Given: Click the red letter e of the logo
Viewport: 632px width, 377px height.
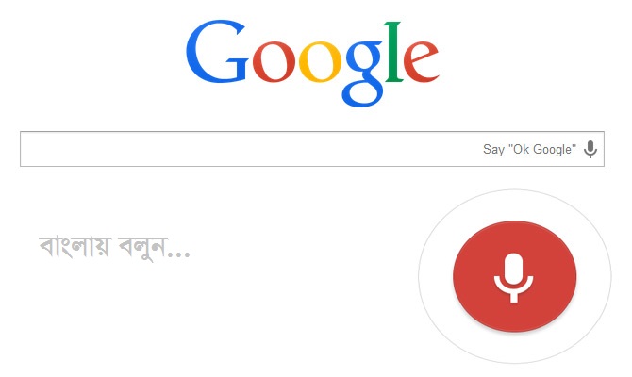Looking at the screenshot, I should pyautogui.click(x=422, y=61).
